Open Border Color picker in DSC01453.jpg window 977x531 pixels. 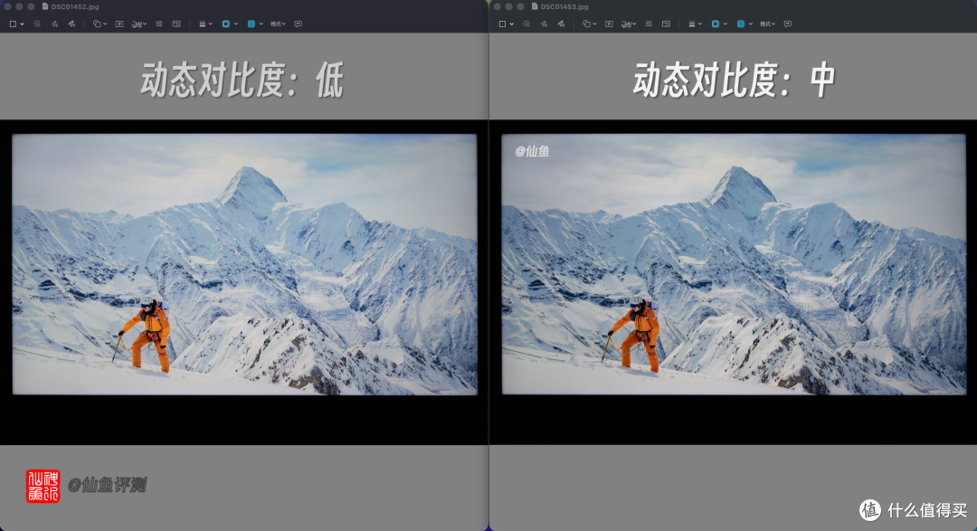[720, 24]
